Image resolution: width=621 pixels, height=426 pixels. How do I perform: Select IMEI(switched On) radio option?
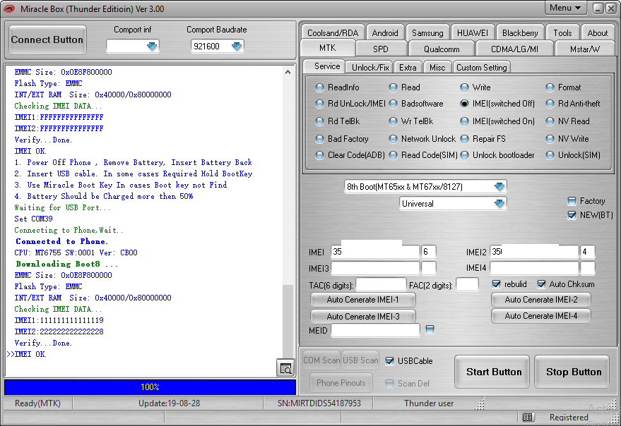coord(464,121)
